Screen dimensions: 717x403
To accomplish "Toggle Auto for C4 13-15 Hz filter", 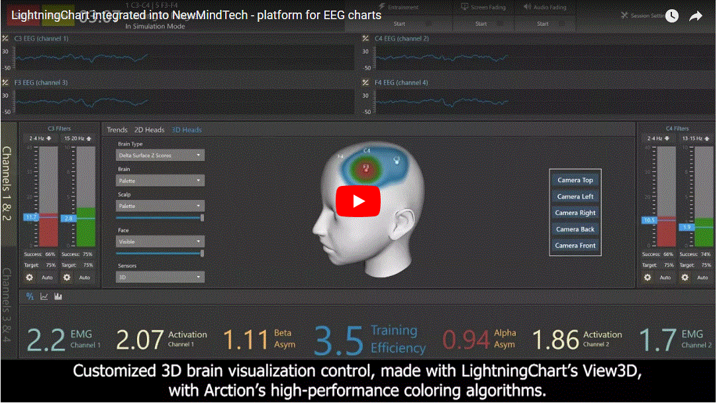I will coord(703,277).
